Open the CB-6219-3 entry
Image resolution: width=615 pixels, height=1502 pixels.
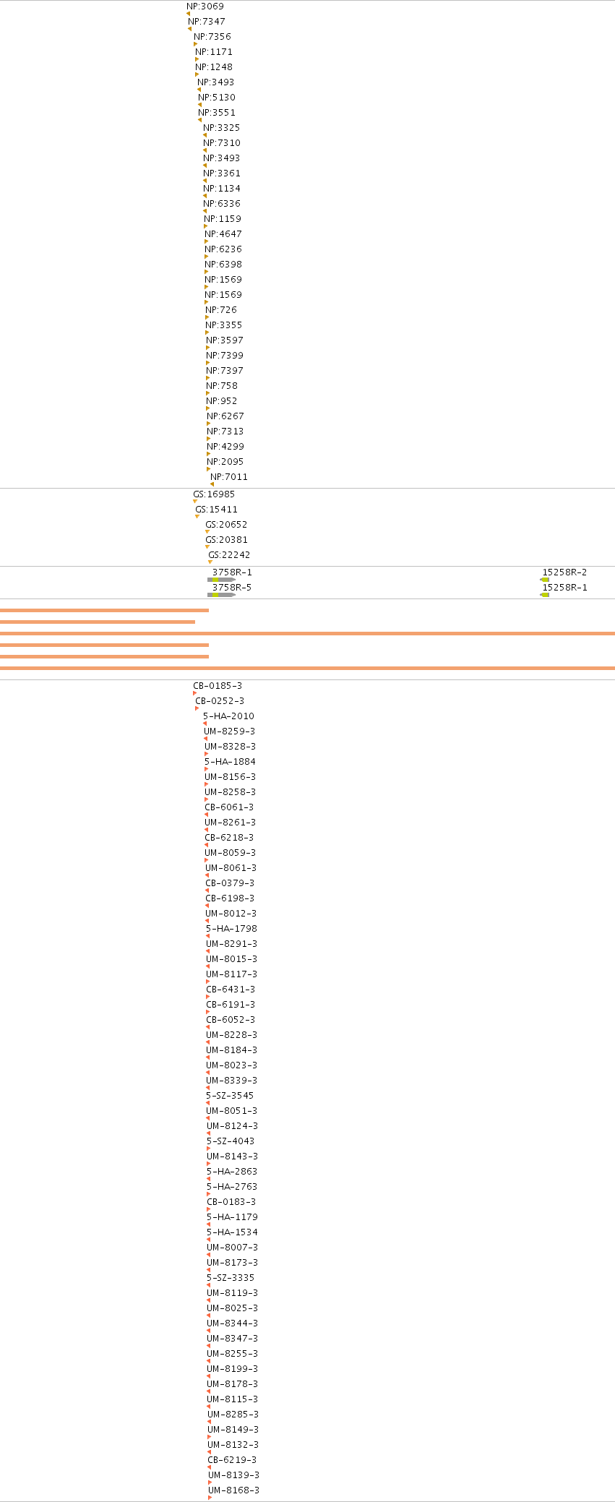click(x=232, y=1460)
